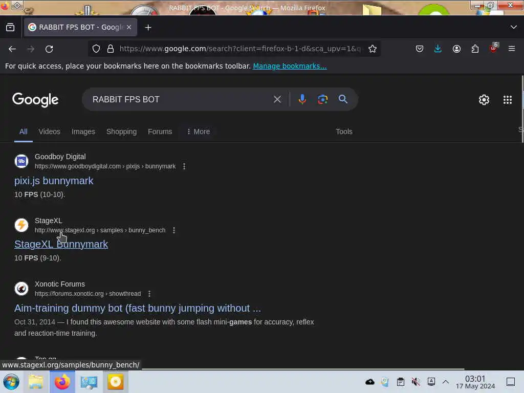
Task: Open the Tools search options
Action: coord(344,132)
